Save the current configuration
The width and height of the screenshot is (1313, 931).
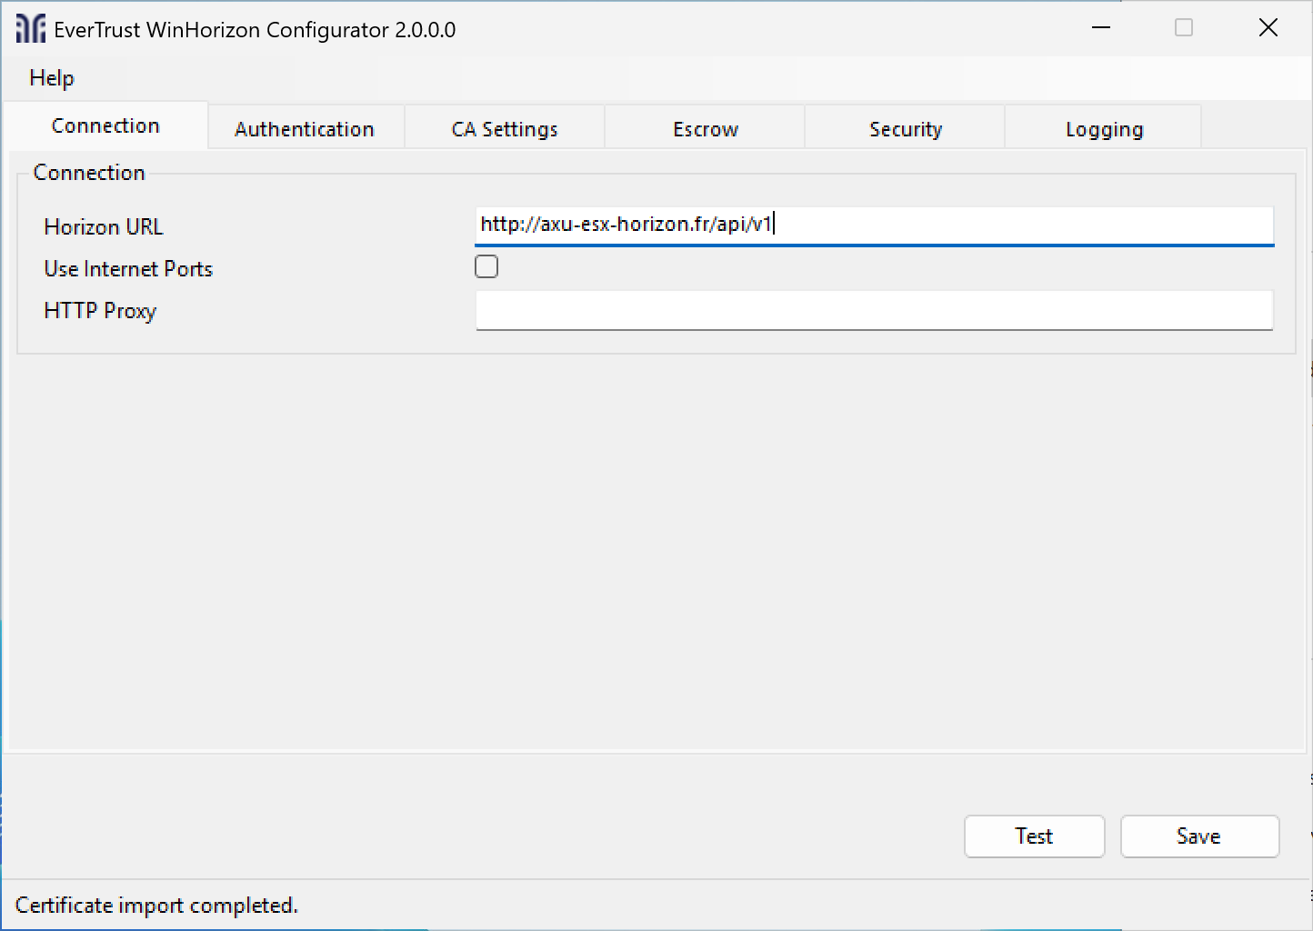point(1199,836)
